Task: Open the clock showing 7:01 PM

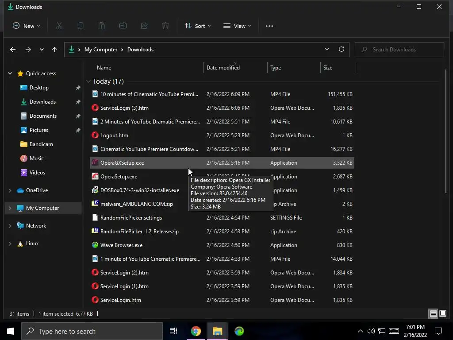Action: click(x=415, y=331)
